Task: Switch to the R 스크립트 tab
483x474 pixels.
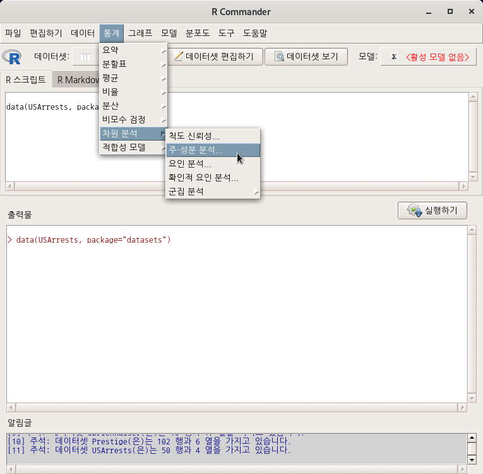Action: (x=26, y=79)
